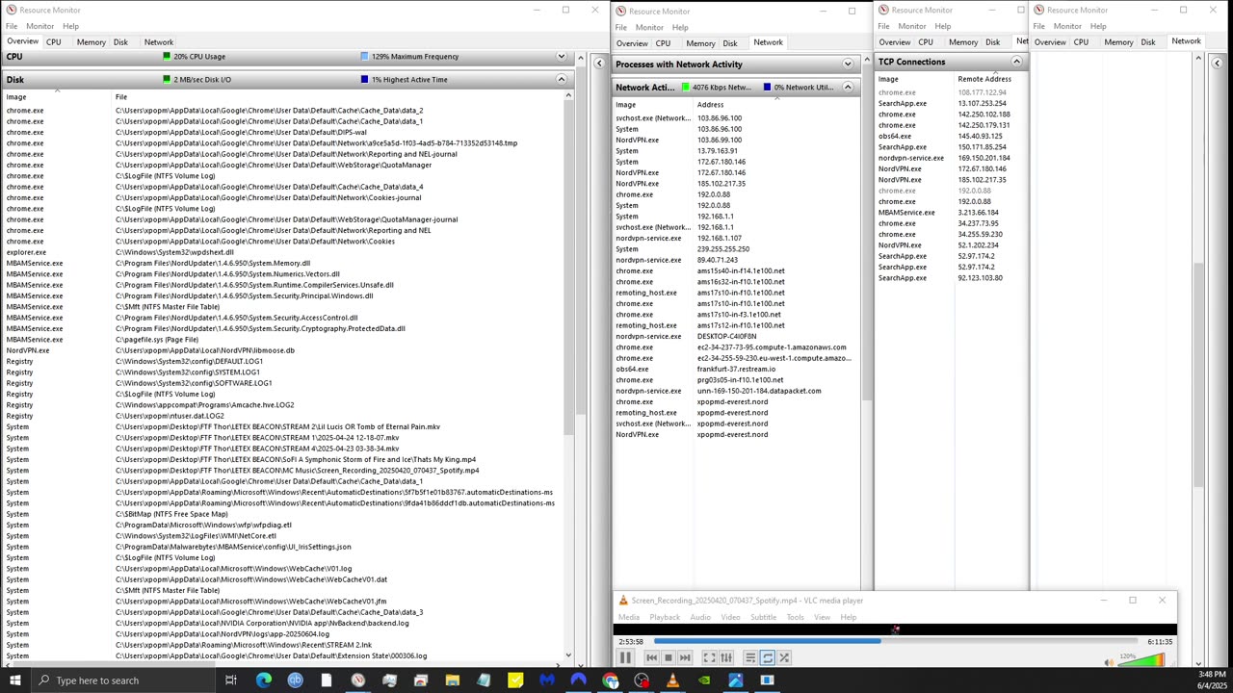1233x693 pixels.
Task: Toggle VLC fullscreen mode
Action: (x=709, y=658)
